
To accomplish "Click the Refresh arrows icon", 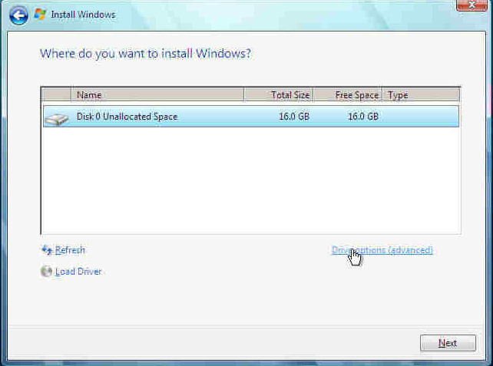I will 47,250.
